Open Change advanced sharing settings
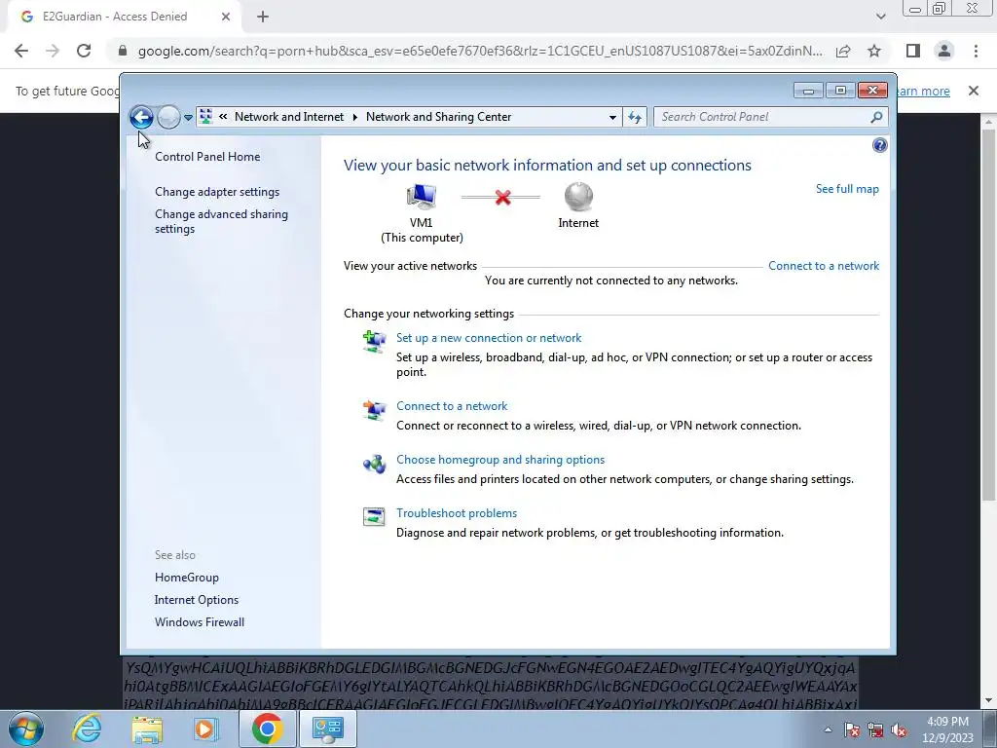This screenshot has height=748, width=997. pos(221,221)
